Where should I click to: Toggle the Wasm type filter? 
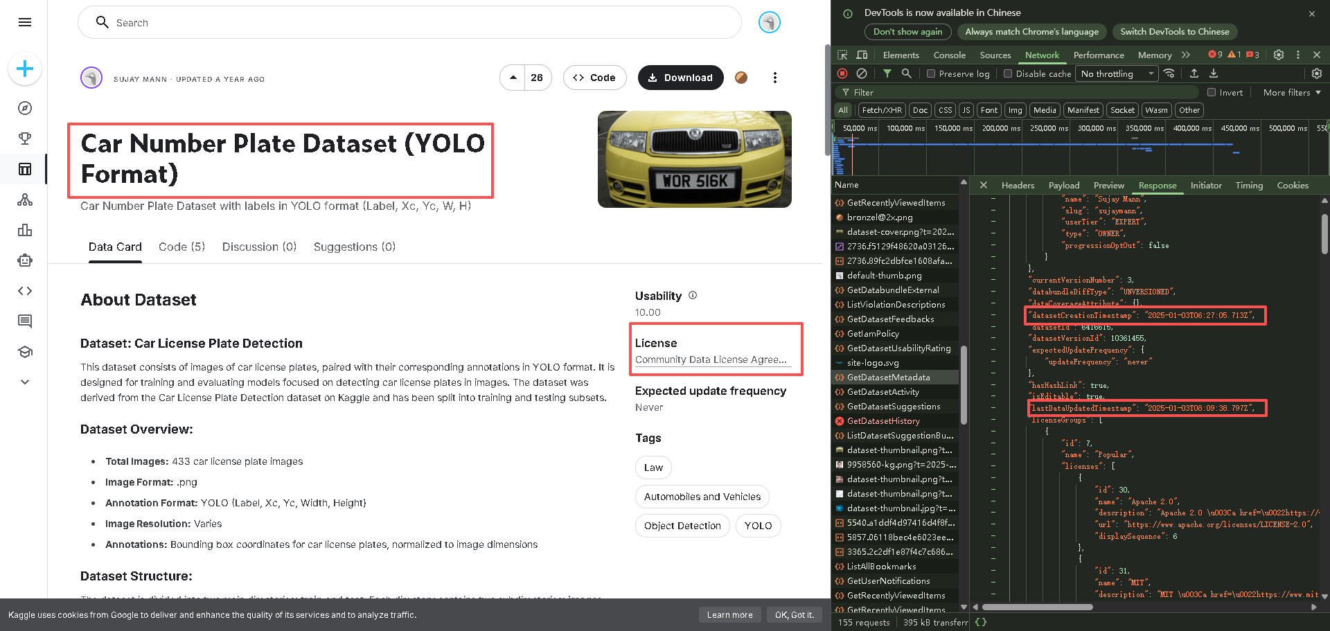pos(1156,110)
